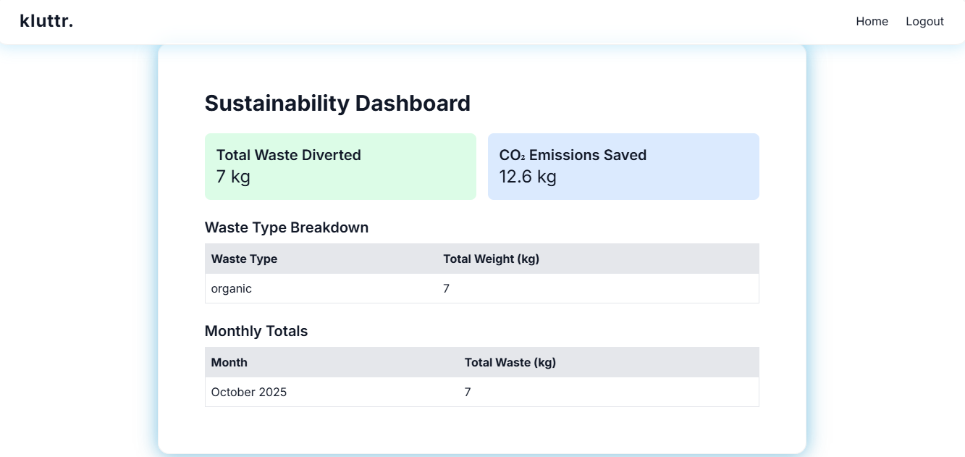Screen dimensions: 965x457
Task: Click the Total Waste (kg) column header
Action: tap(510, 362)
